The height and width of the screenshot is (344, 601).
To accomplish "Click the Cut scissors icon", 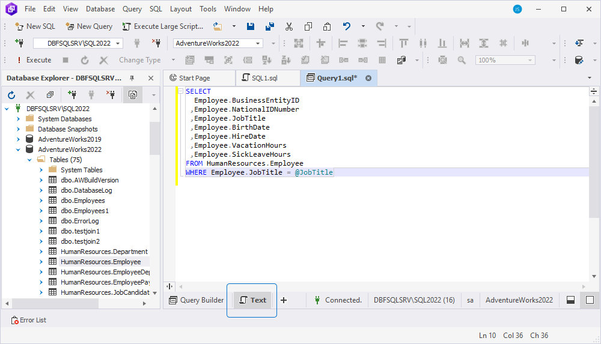I will (x=289, y=26).
